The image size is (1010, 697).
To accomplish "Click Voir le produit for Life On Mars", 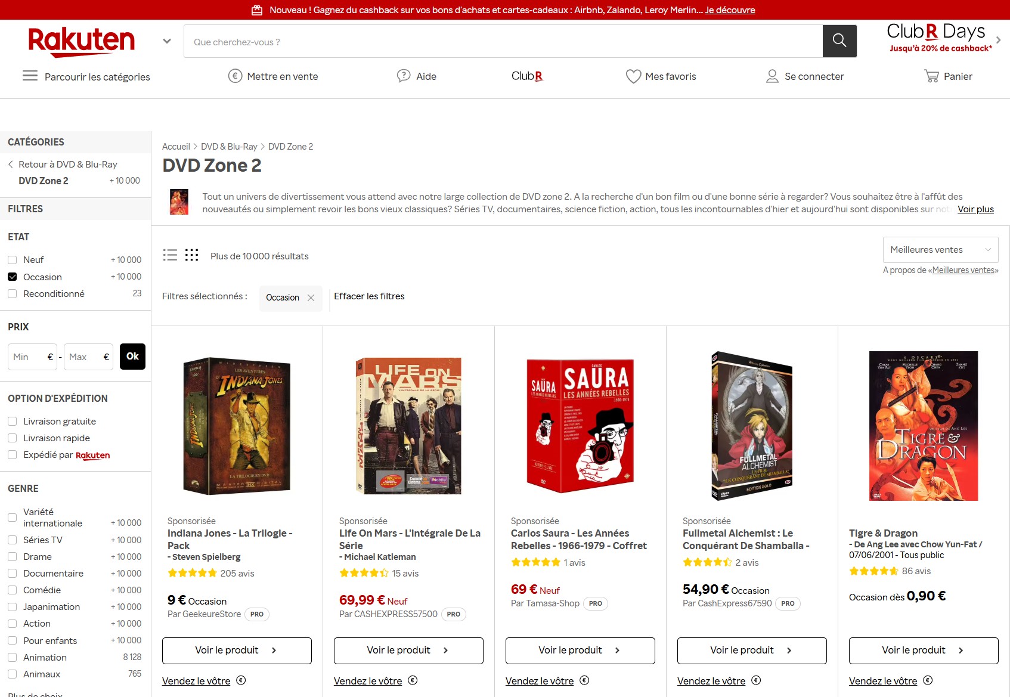I will pos(408,650).
